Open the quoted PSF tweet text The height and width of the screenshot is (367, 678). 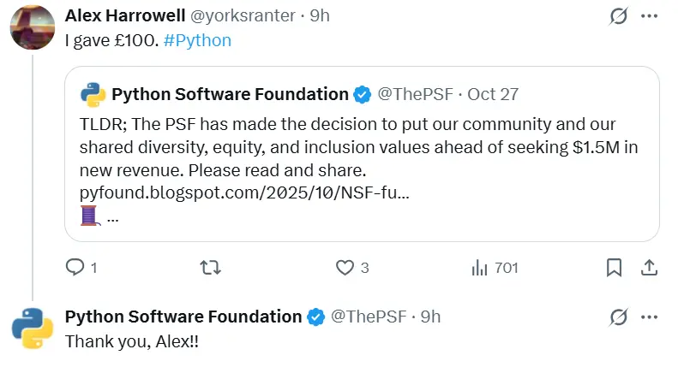coord(360,145)
